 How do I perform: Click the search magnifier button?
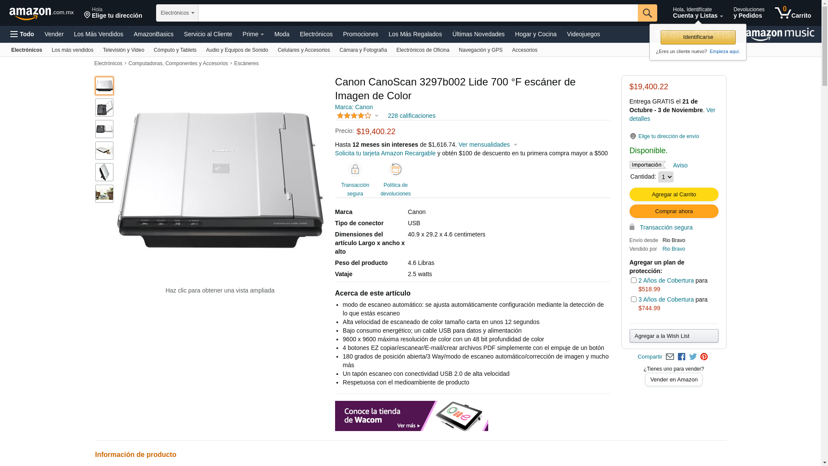pyautogui.click(x=647, y=13)
